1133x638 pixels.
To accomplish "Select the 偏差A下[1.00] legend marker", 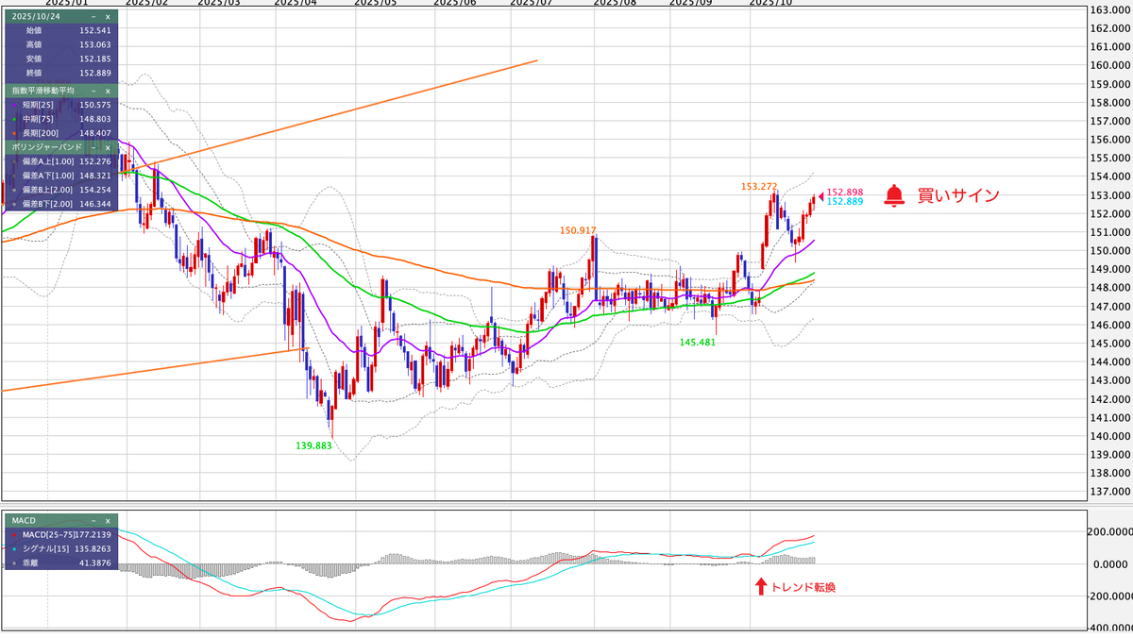I will pyautogui.click(x=14, y=176).
